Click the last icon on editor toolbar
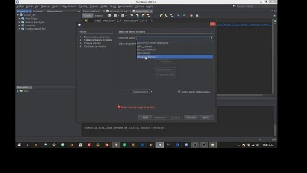307x173 pixels. [x=197, y=16]
